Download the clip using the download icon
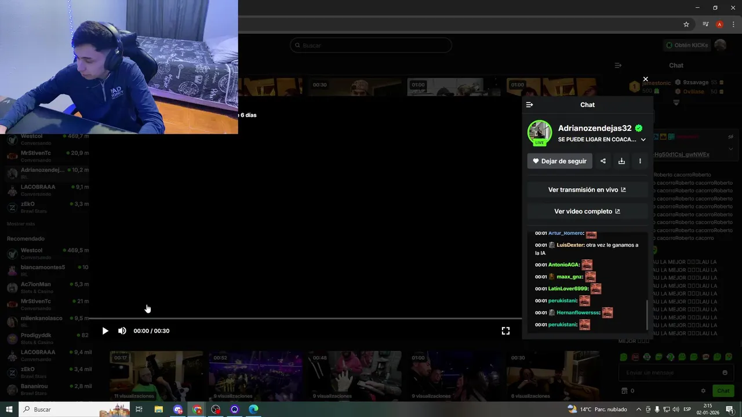This screenshot has width=742, height=417. click(621, 161)
